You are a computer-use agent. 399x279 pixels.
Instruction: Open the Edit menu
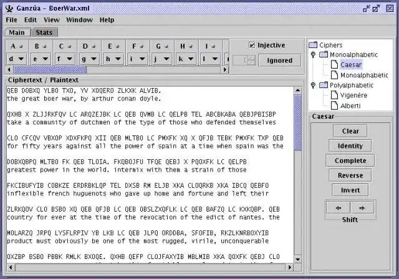[x=31, y=20]
